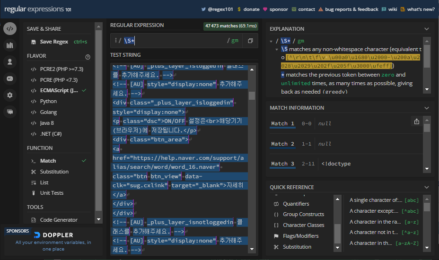Viewport: 439px width, 260px height.
Task: Open flavor help question mark icon
Action: tap(88, 57)
